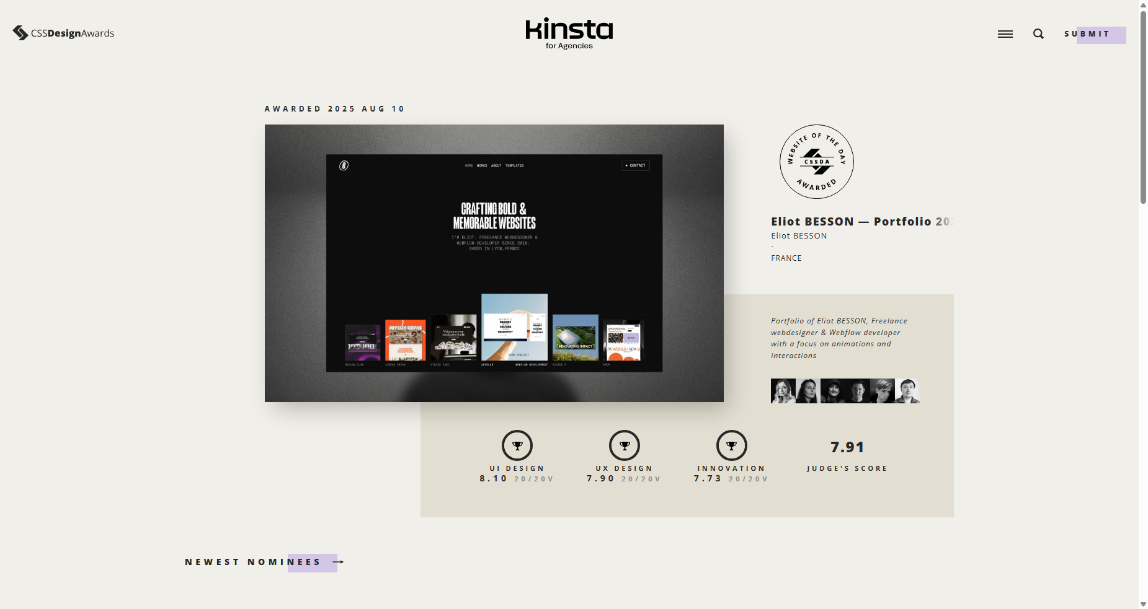Click the fifth judge portrait thumbnail

pyautogui.click(x=882, y=391)
